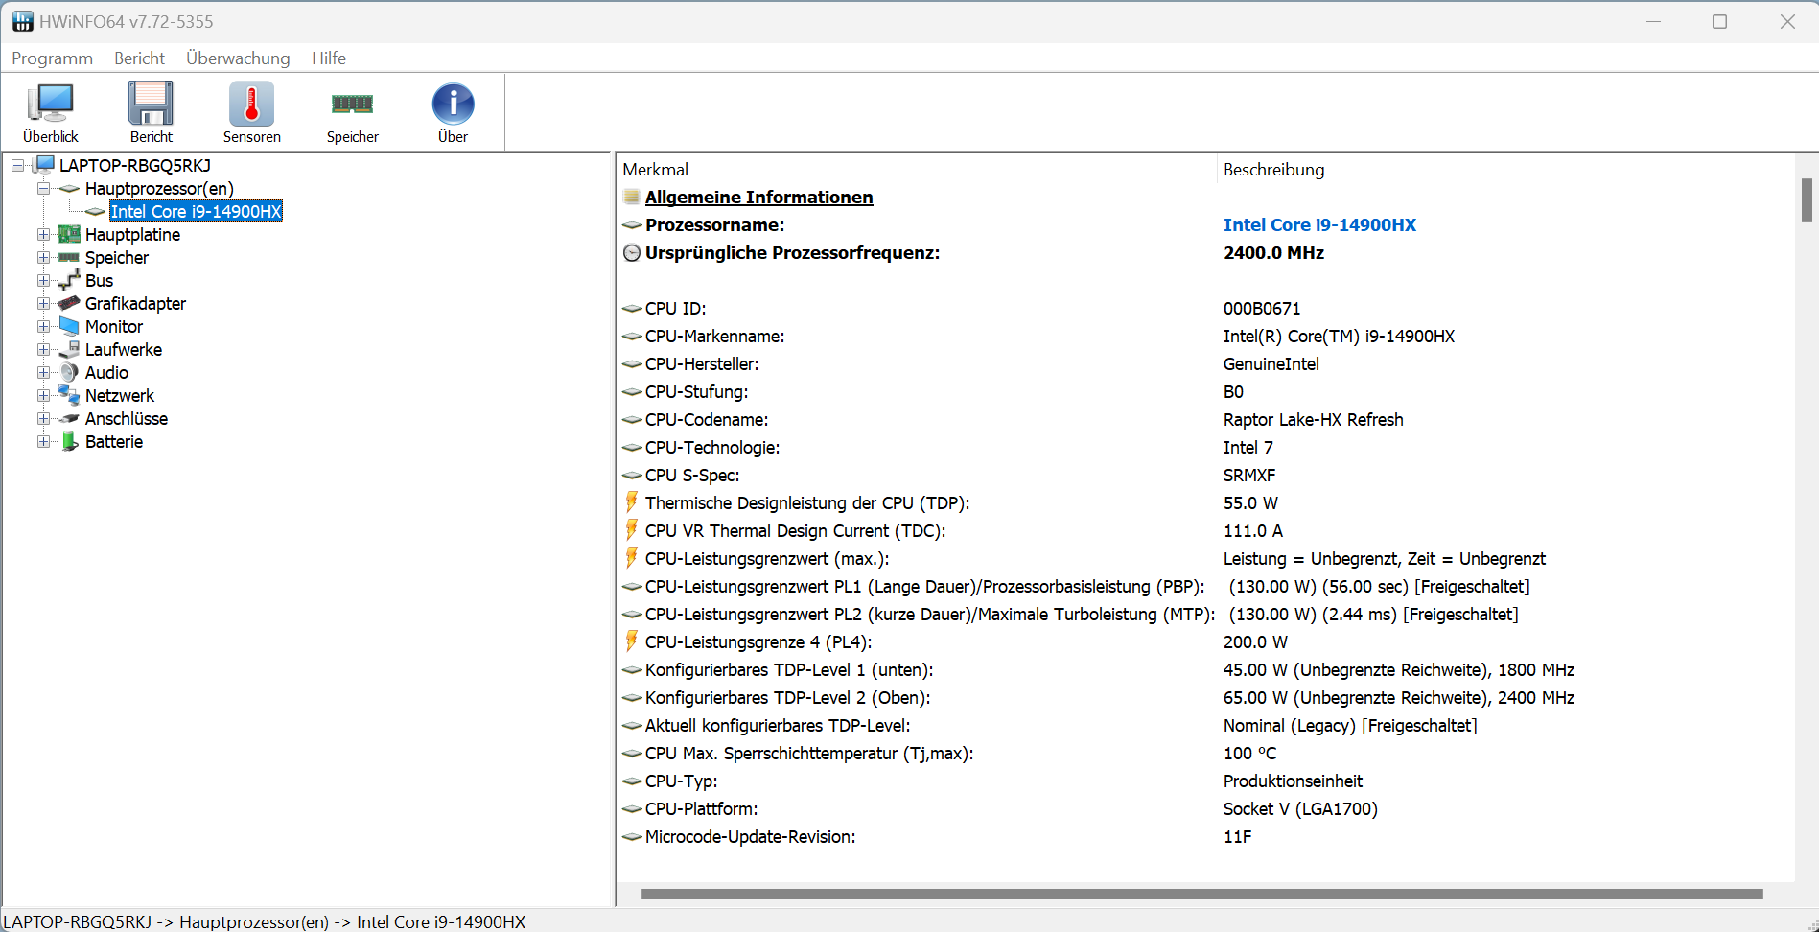Collapse the Hauptprozessor(en) node
Image resolution: width=1819 pixels, height=932 pixels.
click(43, 189)
